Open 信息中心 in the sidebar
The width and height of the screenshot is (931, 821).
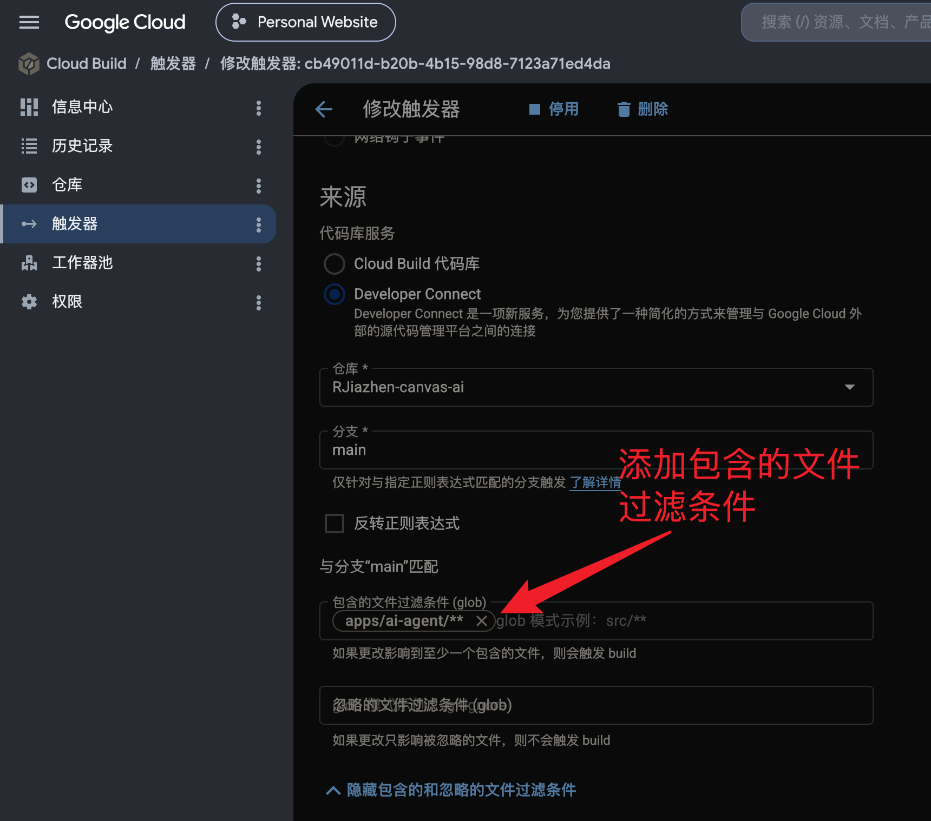point(82,107)
